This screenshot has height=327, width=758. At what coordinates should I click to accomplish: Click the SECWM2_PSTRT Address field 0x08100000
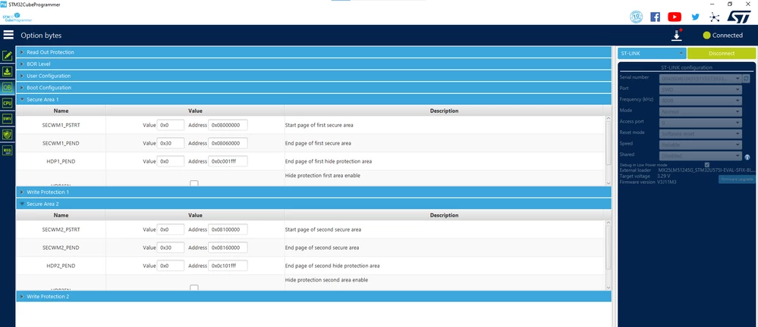tap(228, 229)
